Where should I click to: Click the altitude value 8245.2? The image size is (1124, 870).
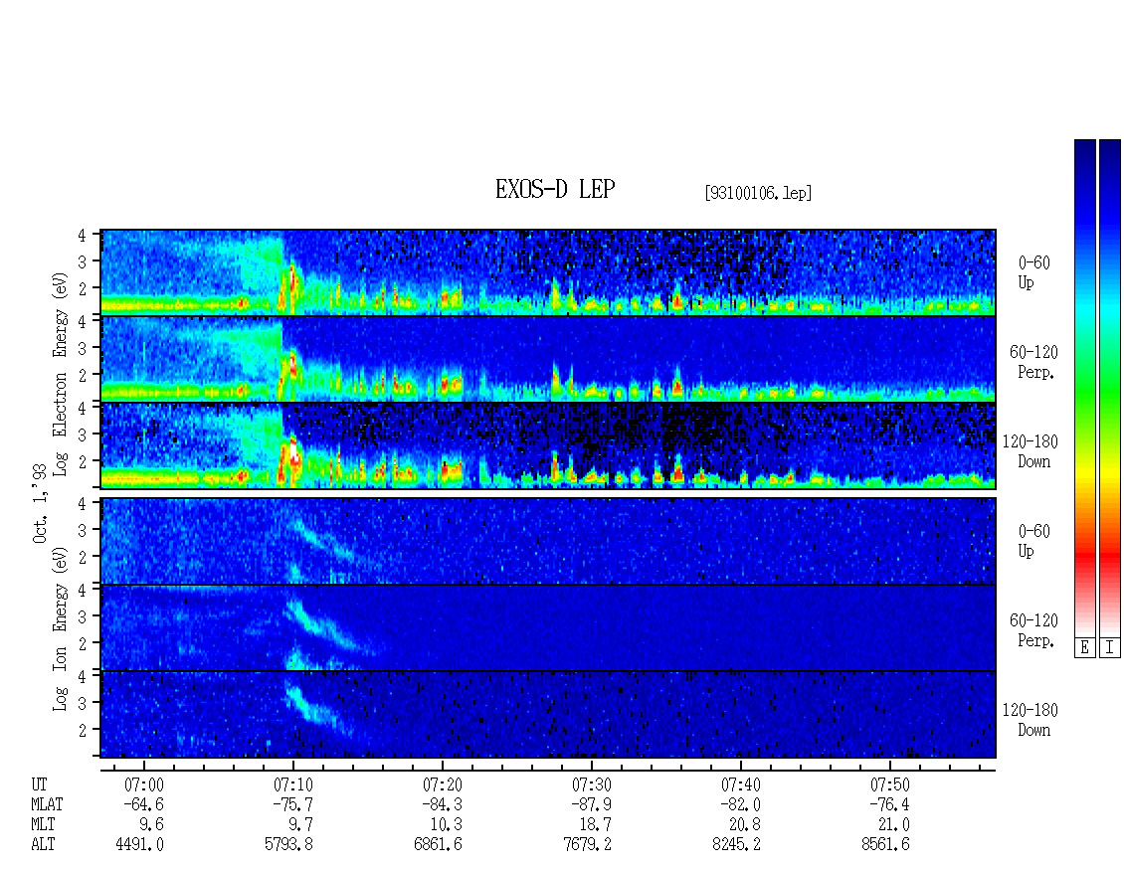[736, 845]
